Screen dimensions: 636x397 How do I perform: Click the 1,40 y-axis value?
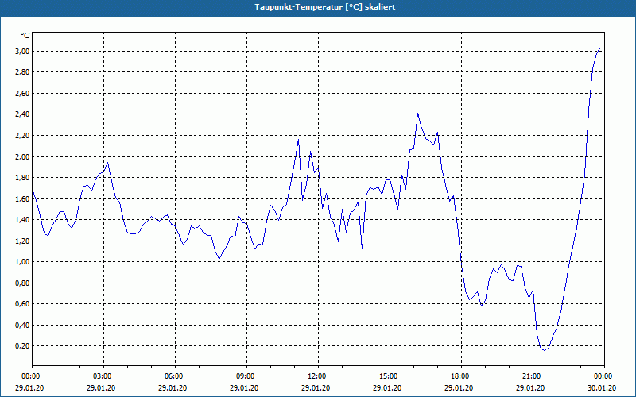pyautogui.click(x=22, y=220)
